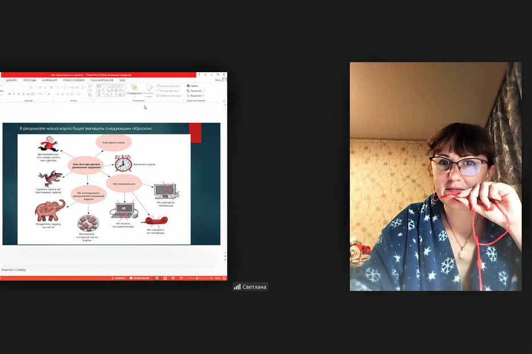Click the Заметки к слайду notes field
The image size is (532, 354).
click(57, 269)
